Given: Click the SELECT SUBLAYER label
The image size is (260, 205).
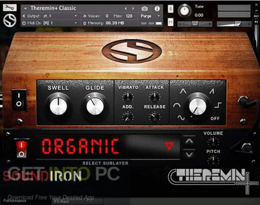Looking at the screenshot, I should click(x=105, y=163).
